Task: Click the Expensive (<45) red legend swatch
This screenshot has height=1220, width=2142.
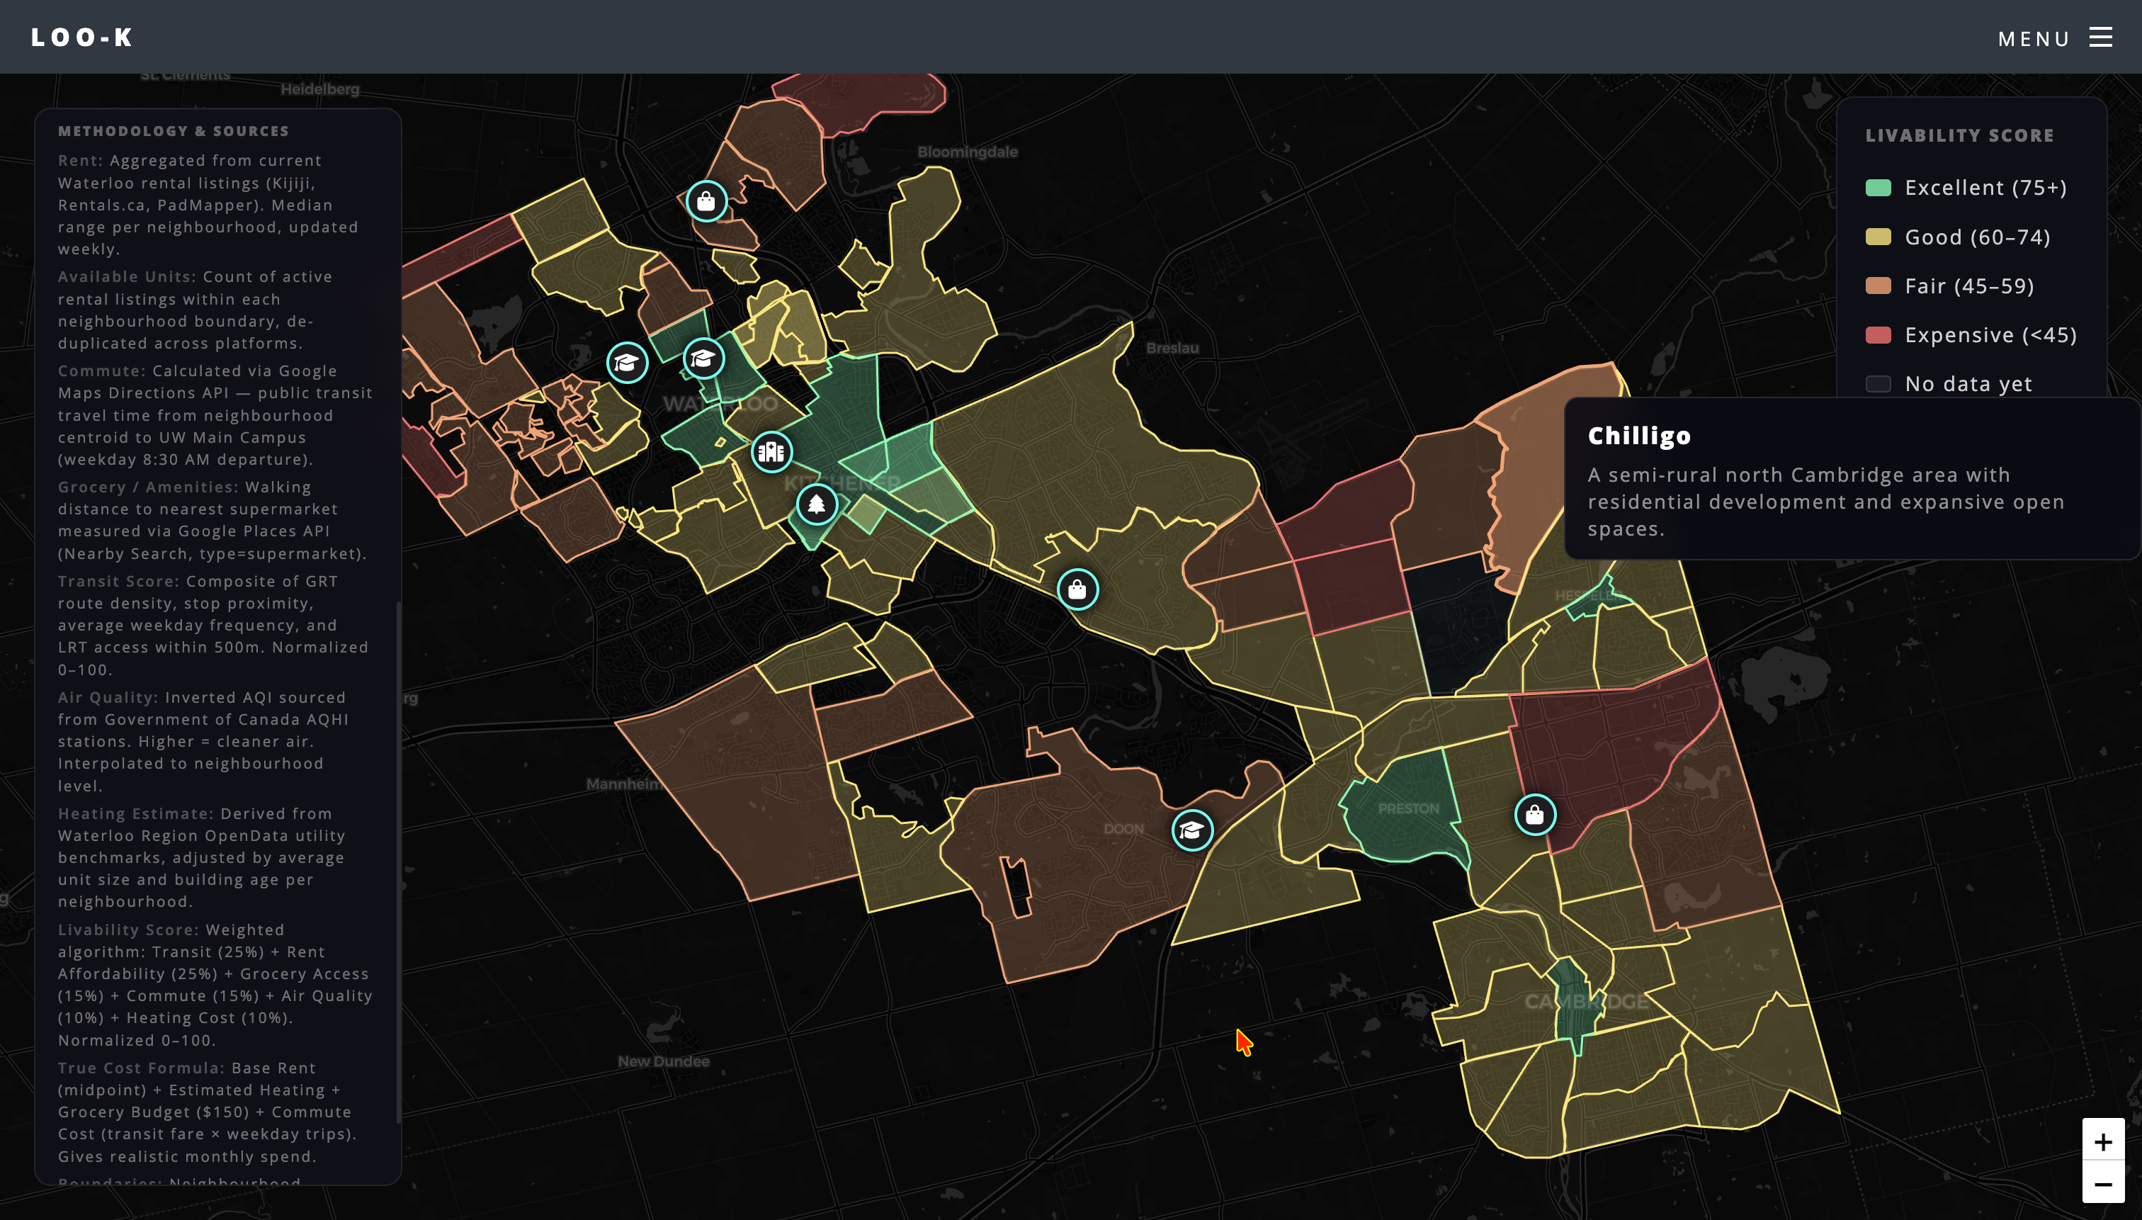Action: click(1878, 335)
